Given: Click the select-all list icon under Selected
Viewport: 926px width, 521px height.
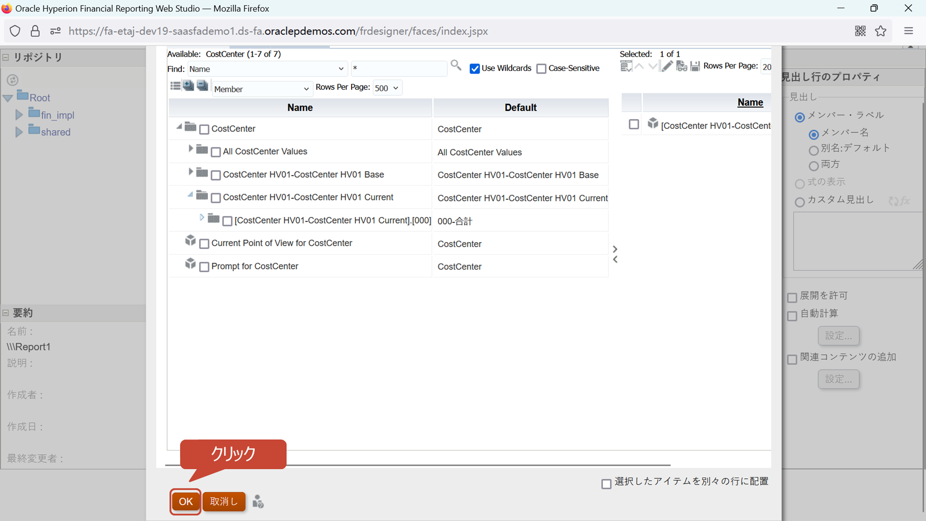Looking at the screenshot, I should [626, 67].
